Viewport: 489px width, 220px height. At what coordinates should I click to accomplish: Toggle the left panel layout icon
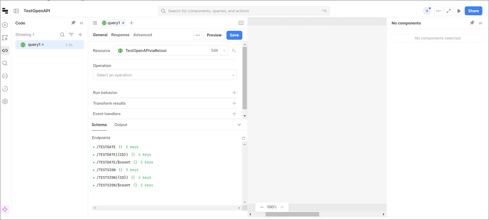click(16, 11)
